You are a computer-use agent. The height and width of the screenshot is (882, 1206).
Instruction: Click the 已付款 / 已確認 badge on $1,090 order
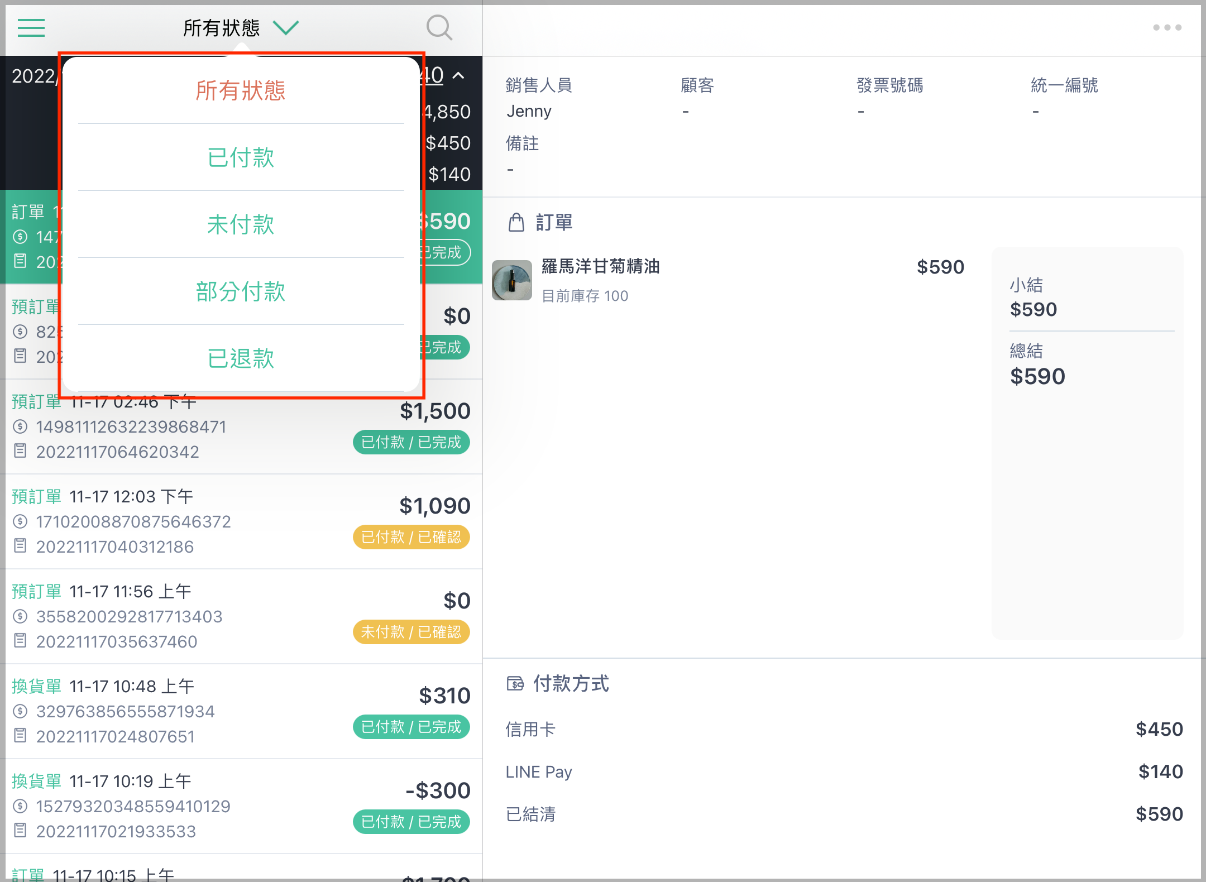click(x=411, y=537)
